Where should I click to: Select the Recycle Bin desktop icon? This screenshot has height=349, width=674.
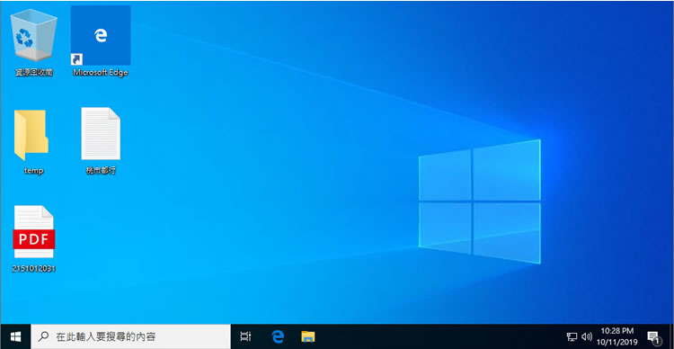tap(33, 35)
